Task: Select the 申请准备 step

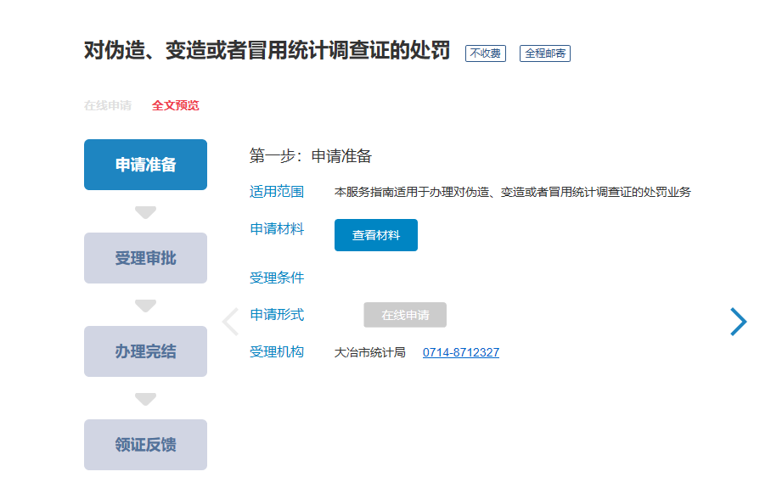Action: pos(145,165)
